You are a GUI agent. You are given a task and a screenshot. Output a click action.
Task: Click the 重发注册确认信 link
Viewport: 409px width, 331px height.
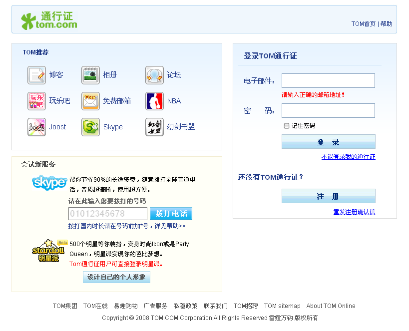pos(354,212)
